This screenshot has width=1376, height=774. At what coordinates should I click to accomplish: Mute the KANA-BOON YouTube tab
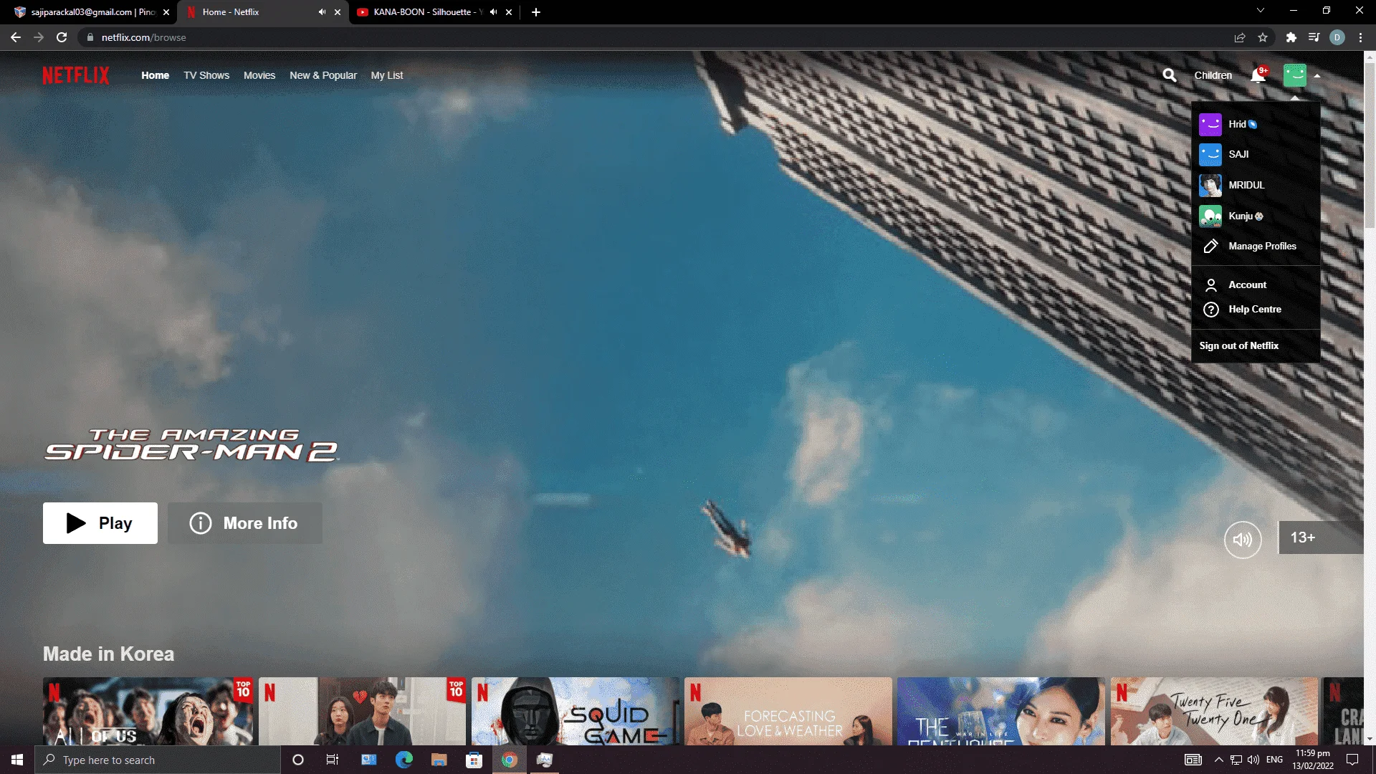click(493, 12)
